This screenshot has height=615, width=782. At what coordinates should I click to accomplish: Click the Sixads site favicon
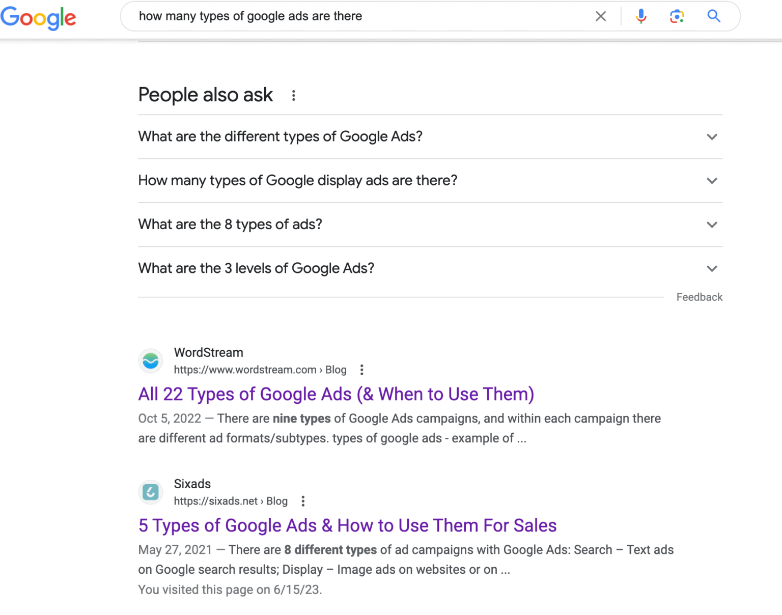coord(151,492)
